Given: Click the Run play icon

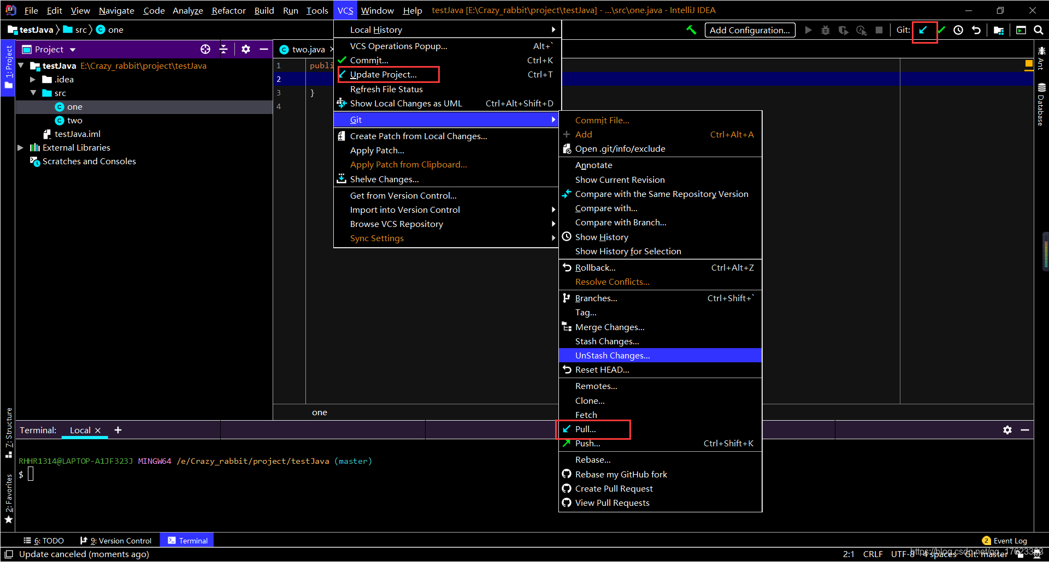Looking at the screenshot, I should [809, 30].
